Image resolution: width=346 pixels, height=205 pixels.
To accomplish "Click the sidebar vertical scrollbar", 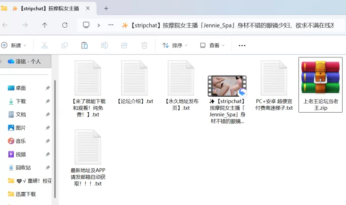I will [x=55, y=139].
